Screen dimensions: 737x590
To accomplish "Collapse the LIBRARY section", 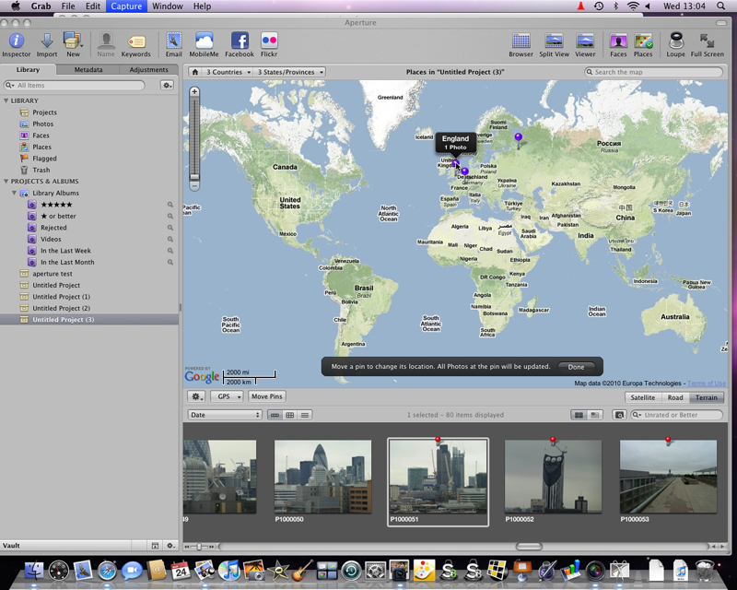I will 6,100.
